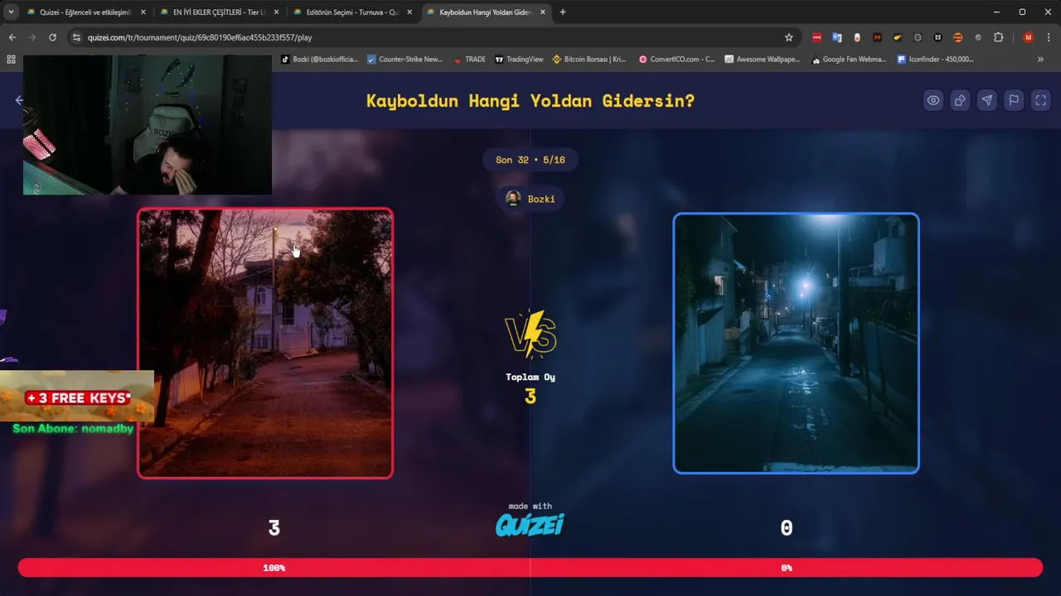This screenshot has width=1061, height=596.
Task: Bookmark this page with the star icon
Action: tap(788, 37)
